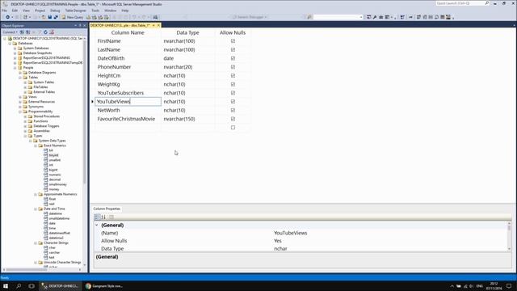
Task: Click the NetWorth column name cell
Action: (128, 110)
